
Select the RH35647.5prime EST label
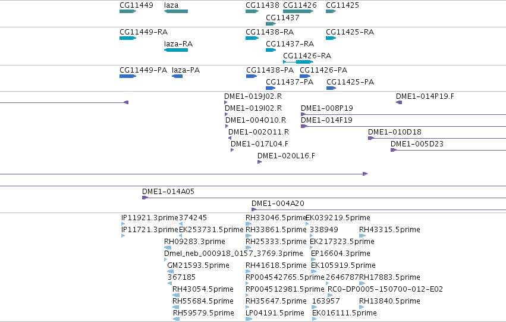[276, 301]
